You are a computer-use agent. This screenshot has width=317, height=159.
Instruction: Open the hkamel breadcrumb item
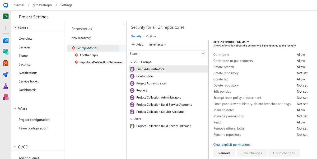point(19,5)
